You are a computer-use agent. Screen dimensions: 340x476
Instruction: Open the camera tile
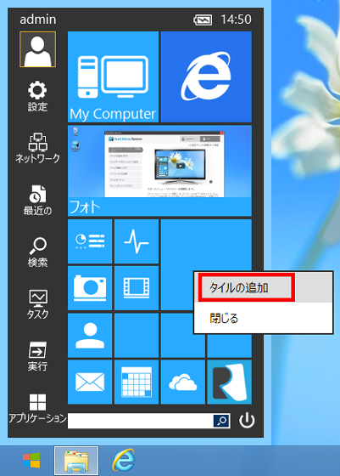tap(90, 288)
